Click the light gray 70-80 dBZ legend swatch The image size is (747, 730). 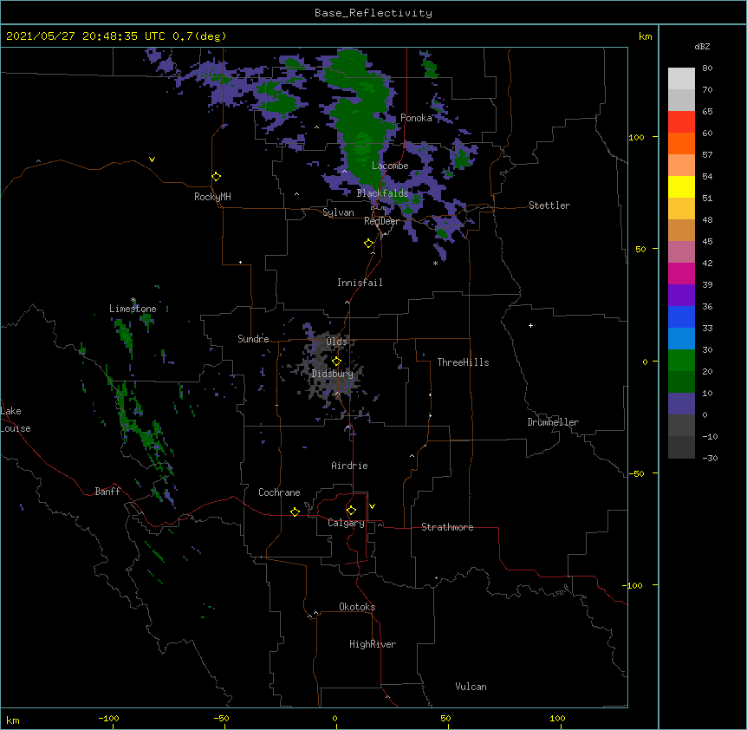click(681, 79)
